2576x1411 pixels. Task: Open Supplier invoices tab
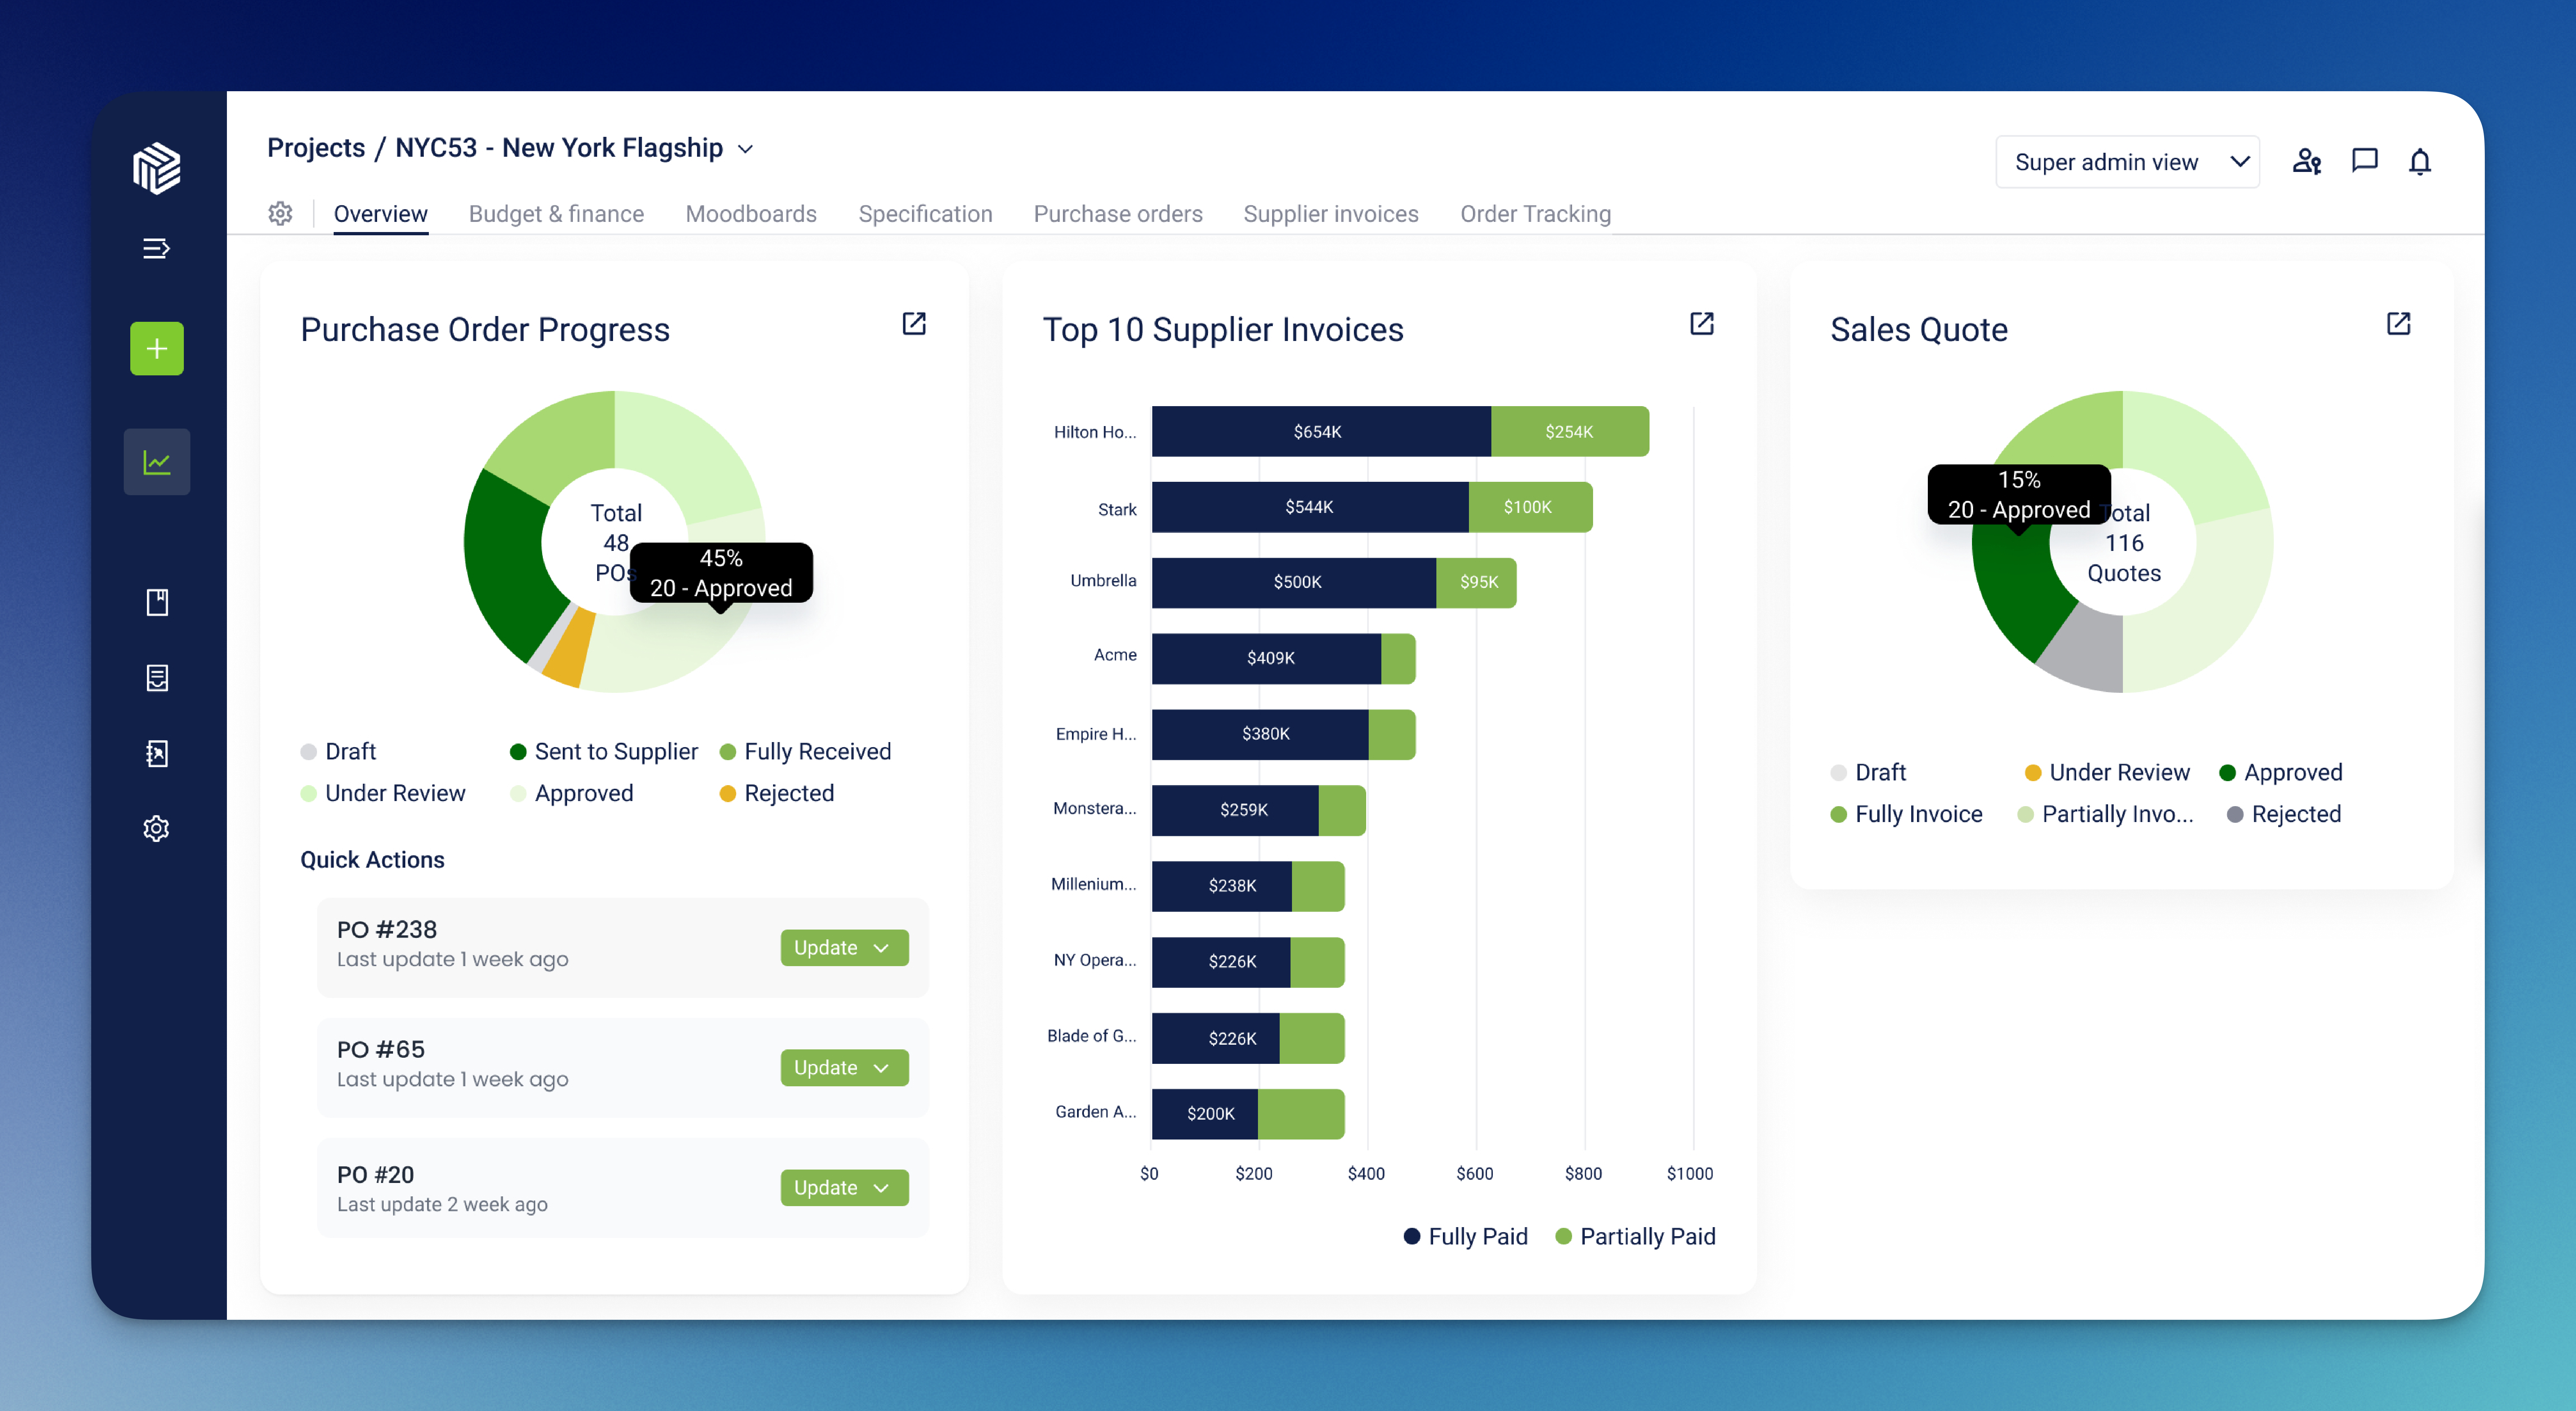[x=1331, y=214]
